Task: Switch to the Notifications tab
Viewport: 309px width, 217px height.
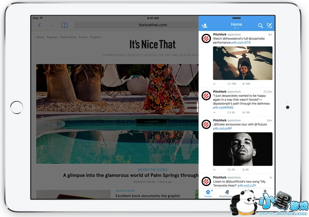Action: coord(226,193)
